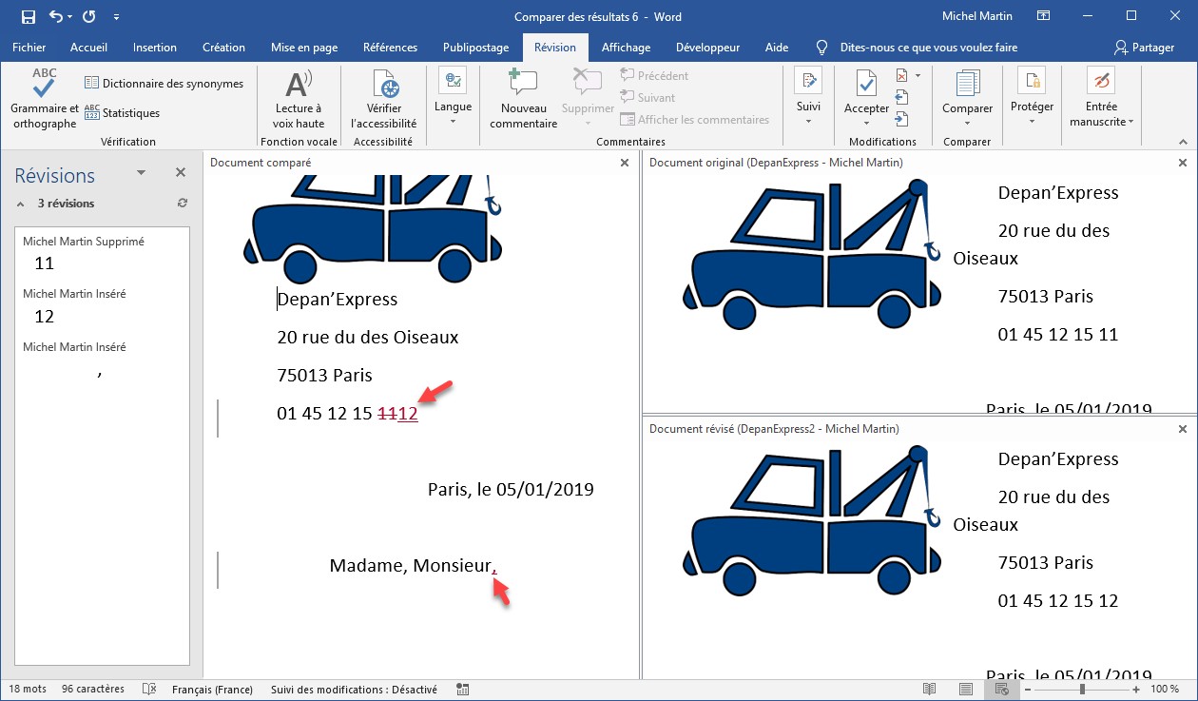Open the Accepter dropdown arrow
Viewport: 1198px width, 701px height.
coord(866,122)
